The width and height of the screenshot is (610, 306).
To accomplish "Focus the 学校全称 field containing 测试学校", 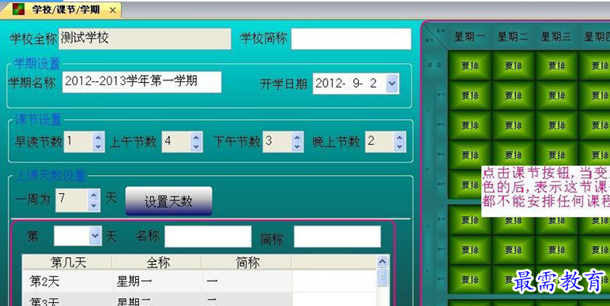I will click(145, 39).
